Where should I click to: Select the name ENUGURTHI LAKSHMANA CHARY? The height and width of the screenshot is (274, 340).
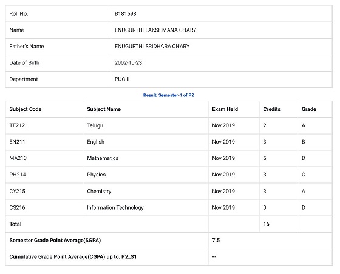[155, 30]
